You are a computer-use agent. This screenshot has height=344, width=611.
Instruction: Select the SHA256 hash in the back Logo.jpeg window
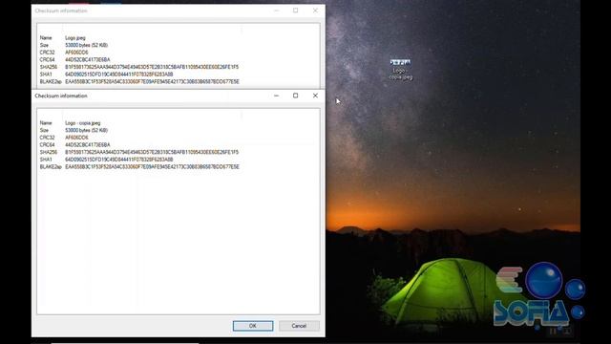[x=152, y=67]
